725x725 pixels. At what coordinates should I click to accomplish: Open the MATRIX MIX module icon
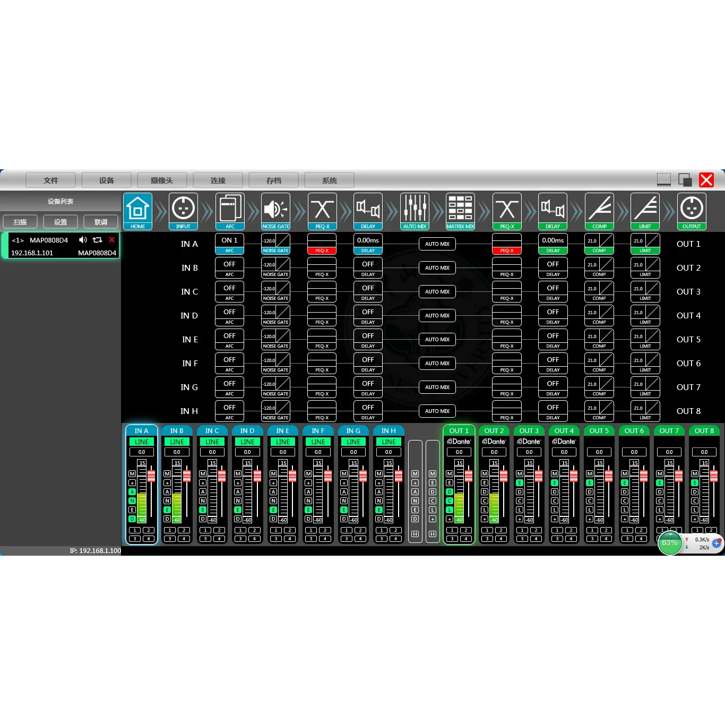[x=460, y=211]
